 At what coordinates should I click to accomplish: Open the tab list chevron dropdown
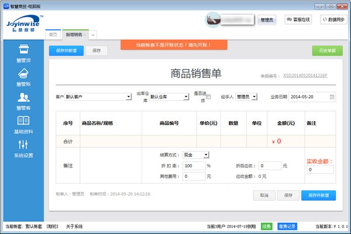93,35
